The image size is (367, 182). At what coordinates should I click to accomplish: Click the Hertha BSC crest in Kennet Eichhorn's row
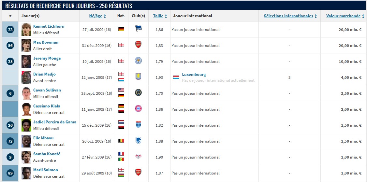[138, 29]
